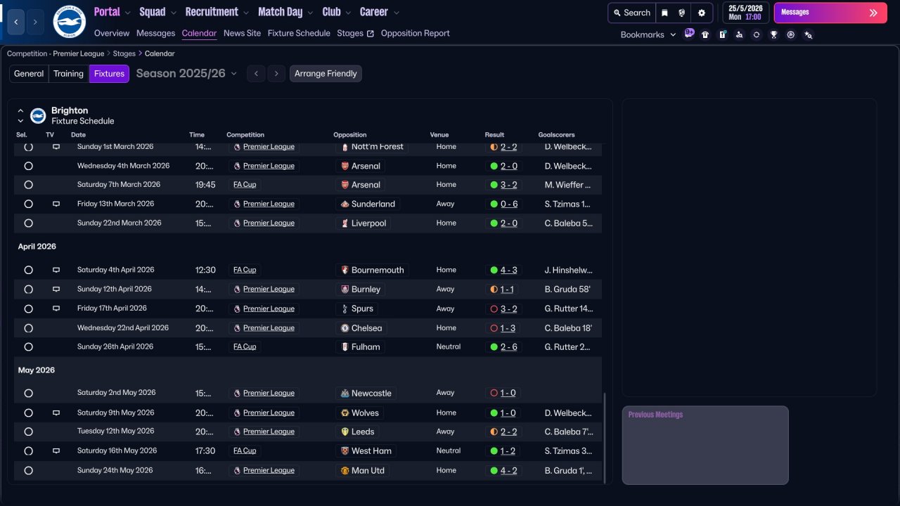Click the Date column header
The image size is (900, 506).
78,135
